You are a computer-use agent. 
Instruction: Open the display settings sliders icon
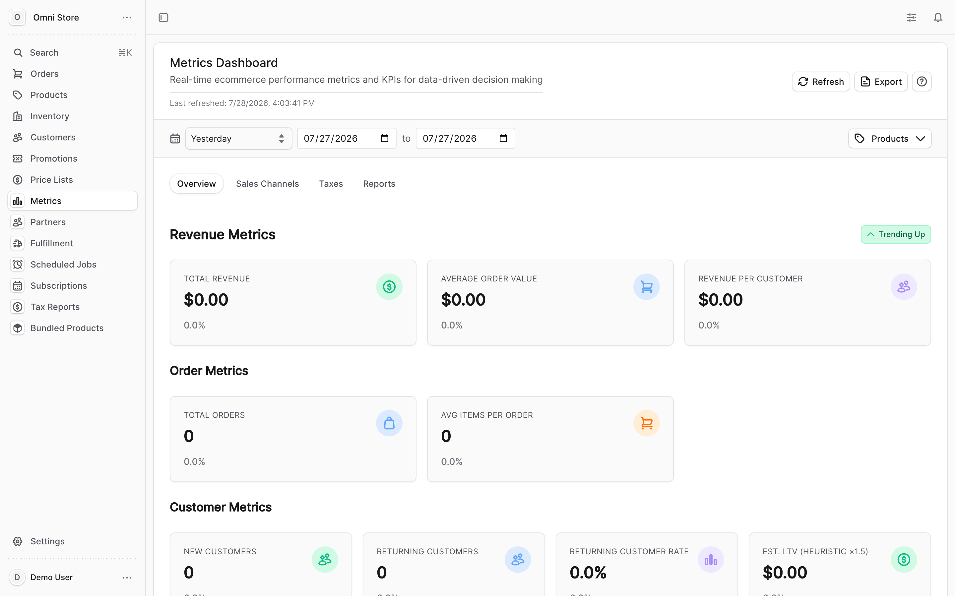[911, 17]
